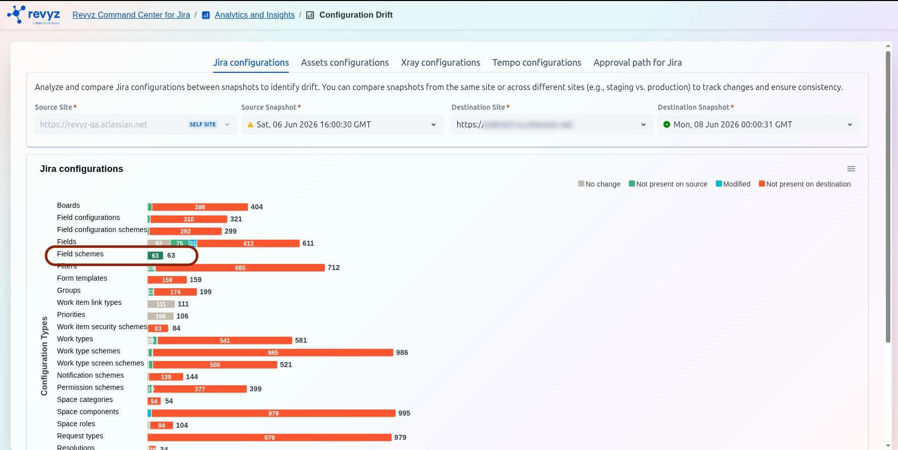Toggle Not present on destination legend
Screen dimensions: 898x450
[804, 184]
